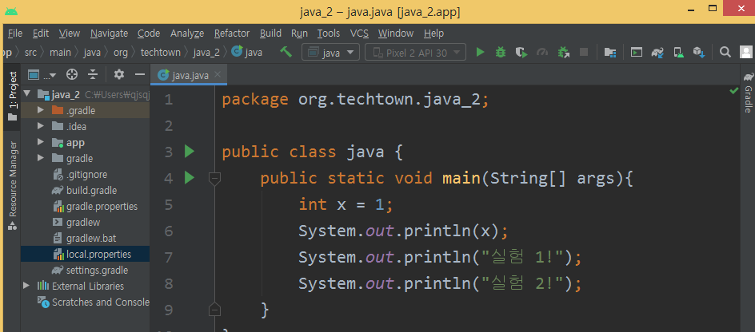
Task: Open the Project view mode dropdown
Action: pos(42,74)
